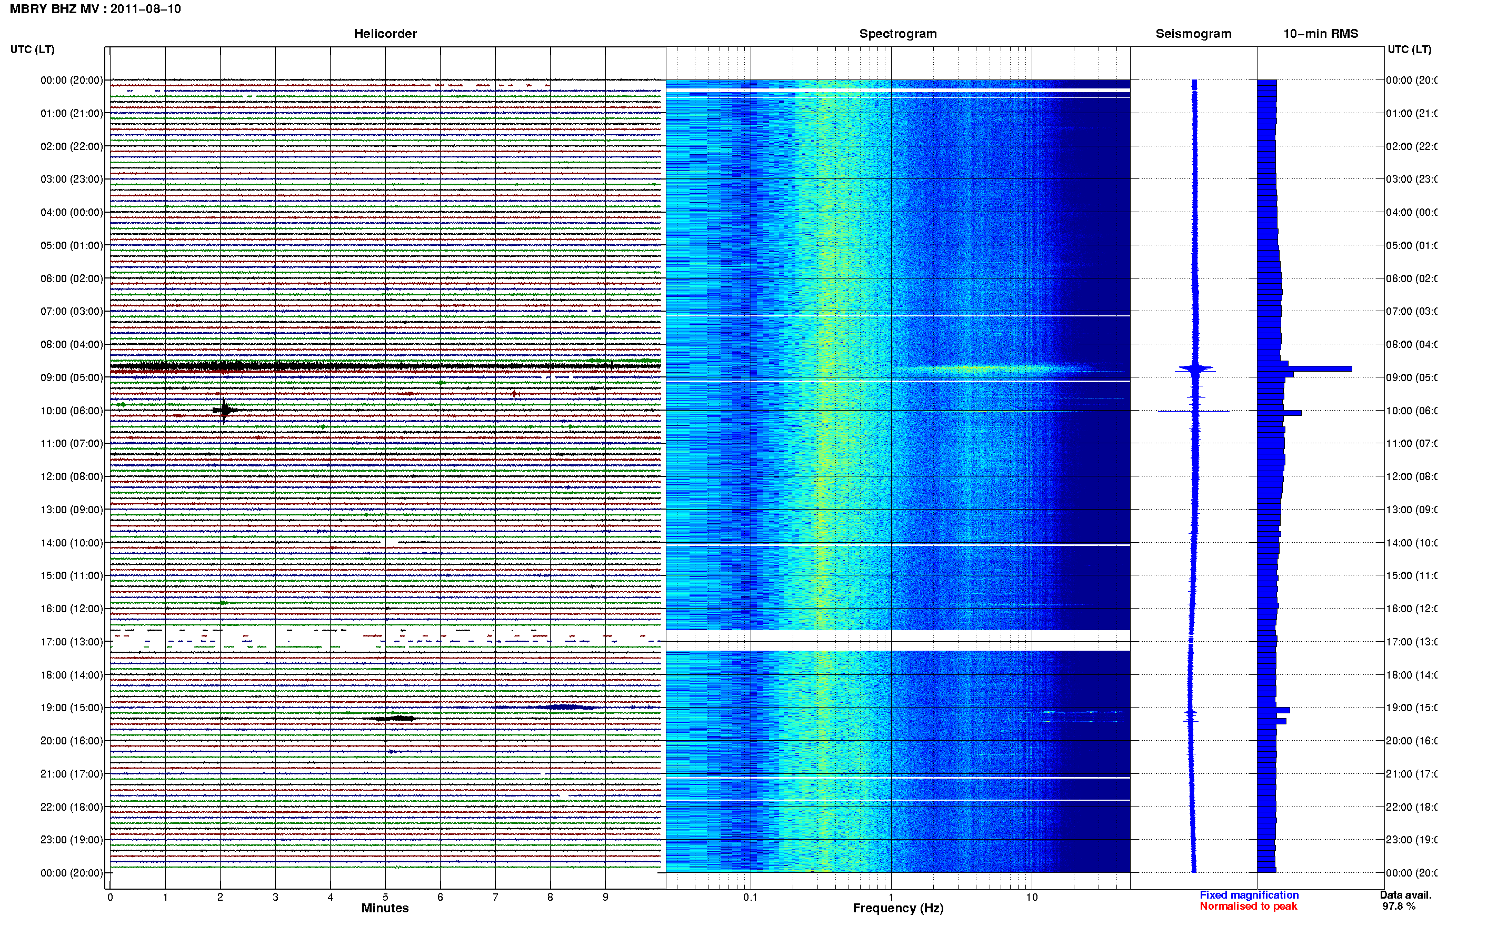
Task: Select the '15:00 (11:00)' left axis label
Action: coord(72,576)
